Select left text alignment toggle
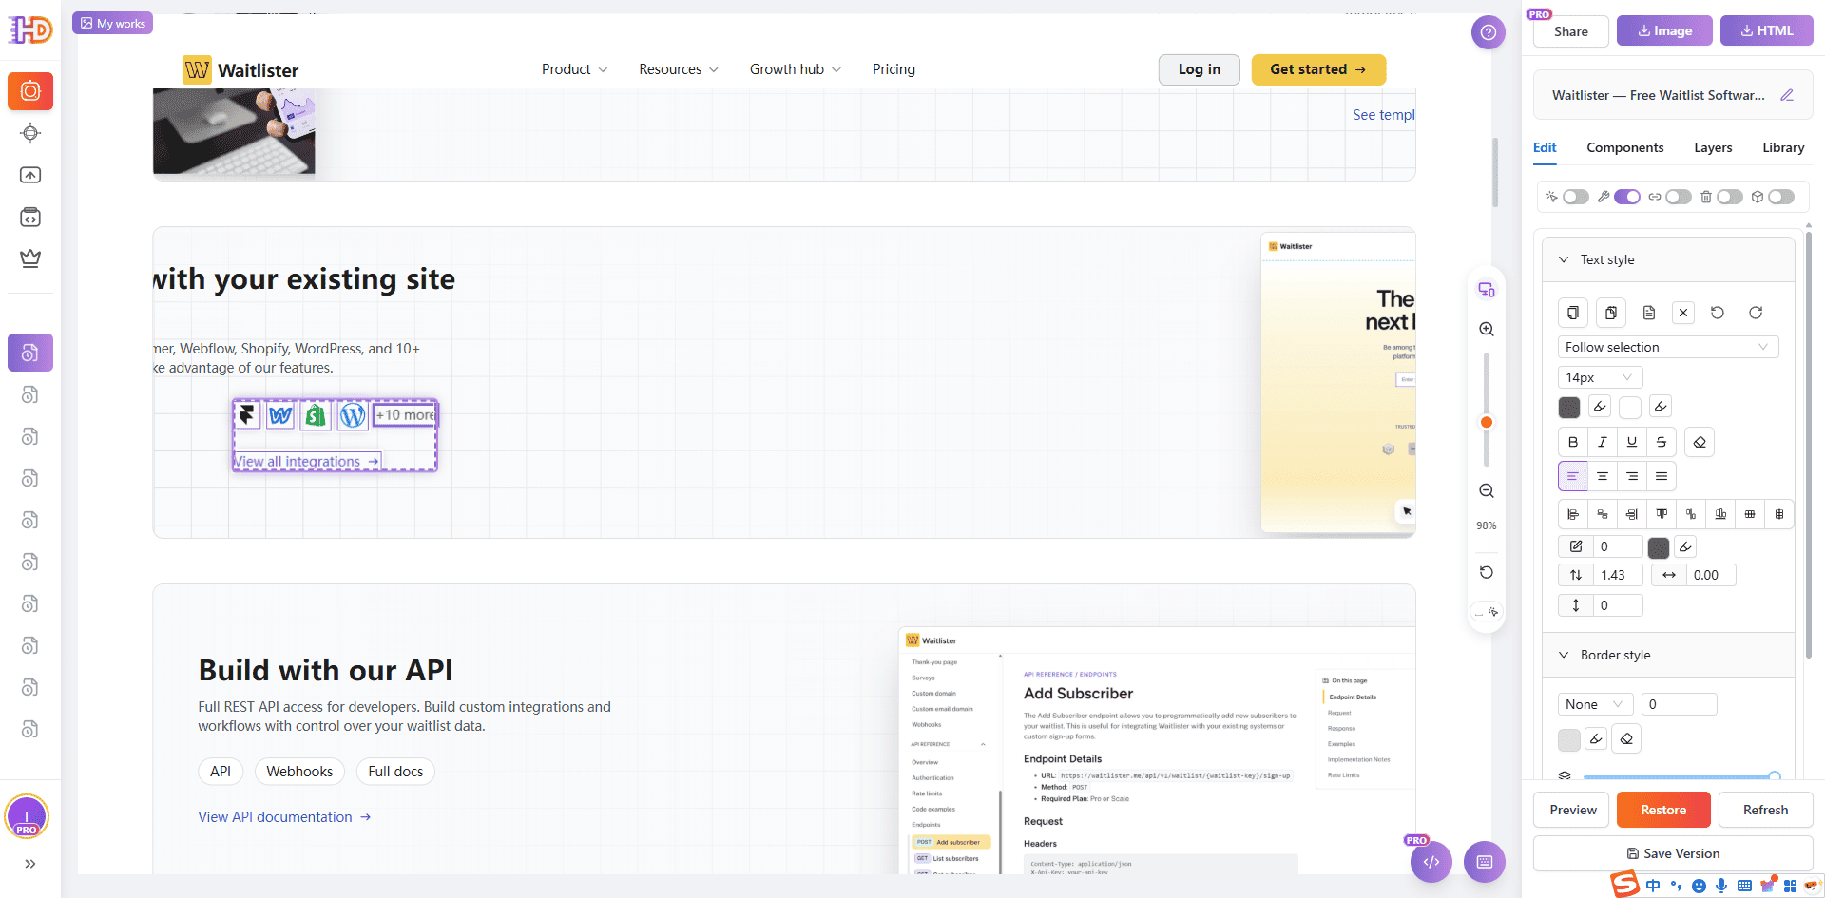1825x898 pixels. (x=1573, y=476)
